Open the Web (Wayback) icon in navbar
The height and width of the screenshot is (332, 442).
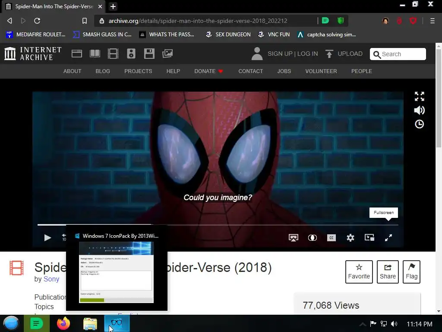tap(77, 54)
